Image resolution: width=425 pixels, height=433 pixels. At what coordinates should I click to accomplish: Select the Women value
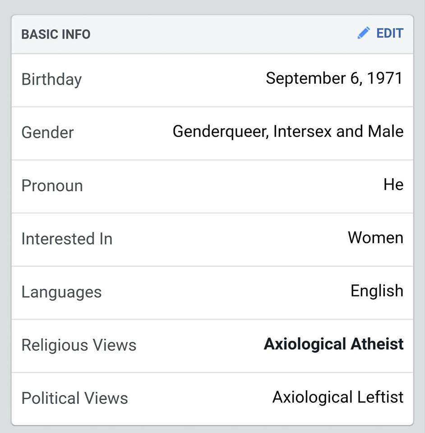coord(375,238)
